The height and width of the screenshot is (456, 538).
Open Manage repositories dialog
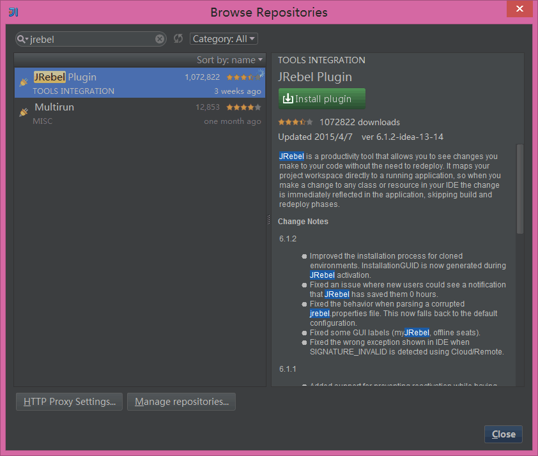coord(181,402)
